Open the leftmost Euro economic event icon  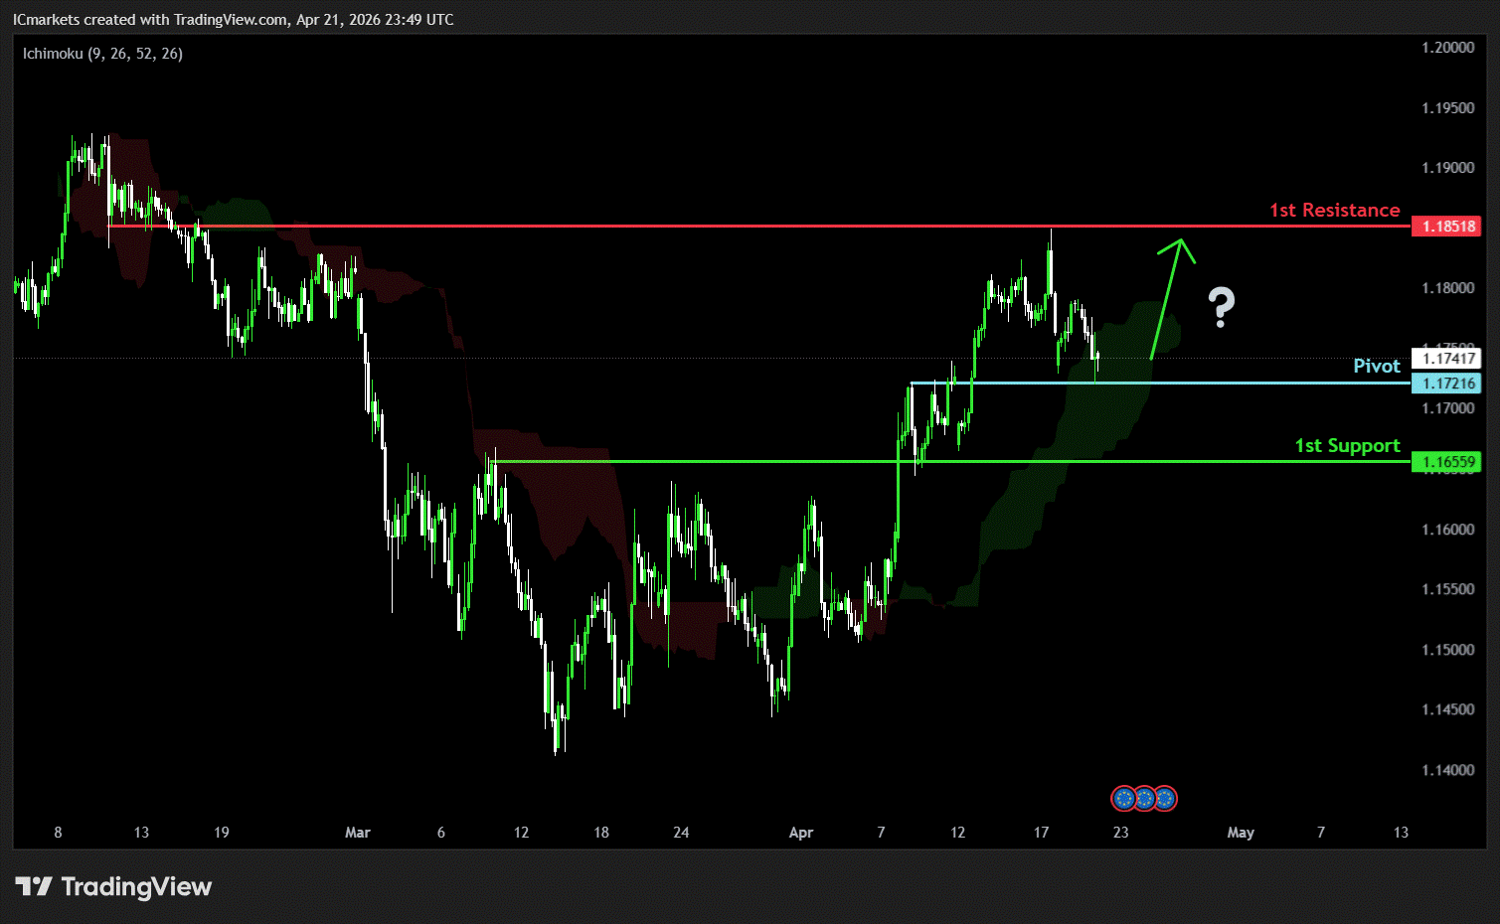[x=1124, y=798]
